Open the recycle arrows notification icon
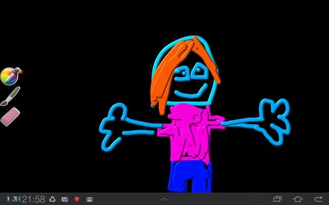 click(52, 199)
